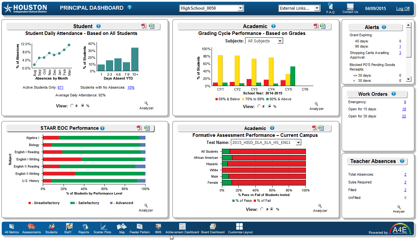Export Student panel to Excel
This screenshot has width=418, height=240.
(x=152, y=27)
